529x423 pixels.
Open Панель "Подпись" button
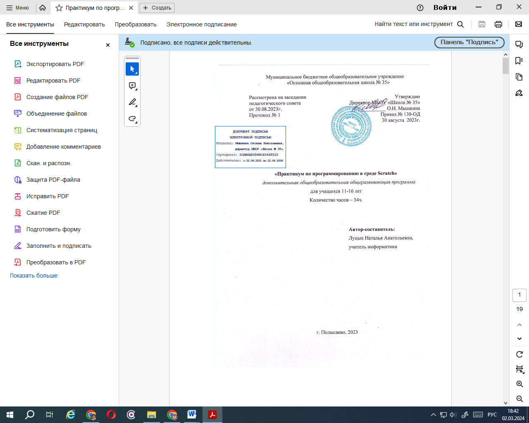coord(469,42)
